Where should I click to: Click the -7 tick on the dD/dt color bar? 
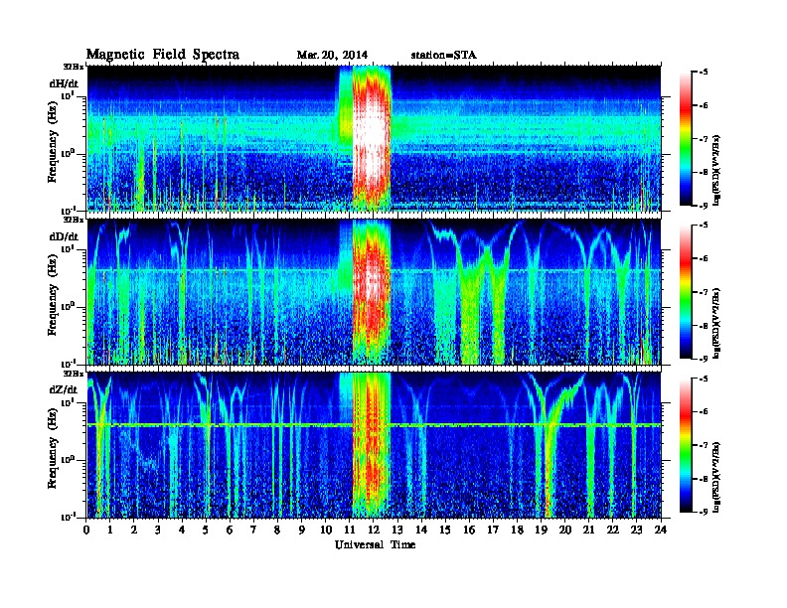pyautogui.click(x=704, y=291)
